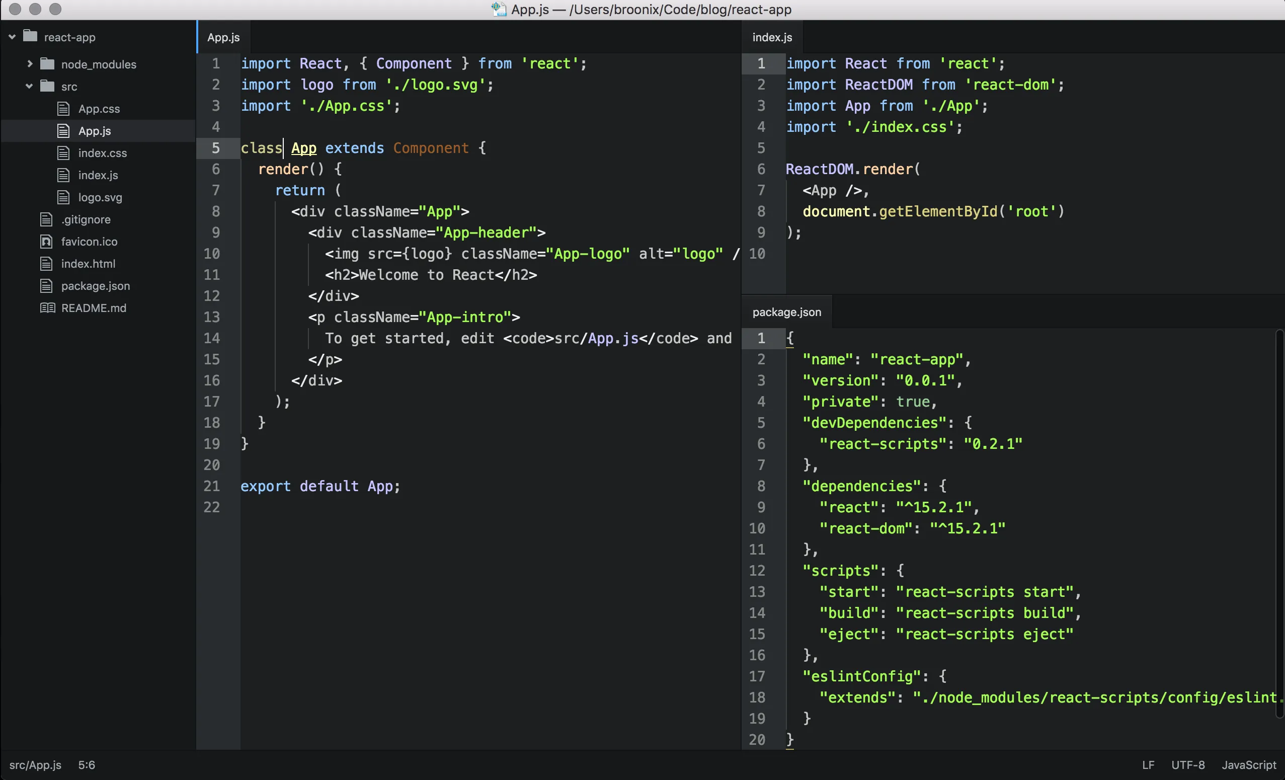Click line number 10 in the App.js gutter
Image resolution: width=1285 pixels, height=780 pixels.
212,254
